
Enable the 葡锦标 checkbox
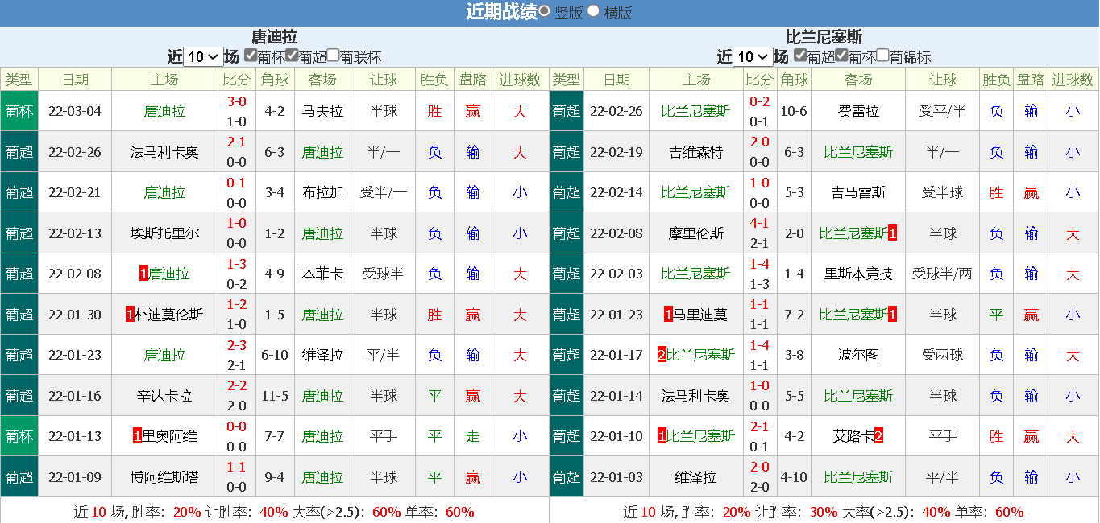pos(882,56)
